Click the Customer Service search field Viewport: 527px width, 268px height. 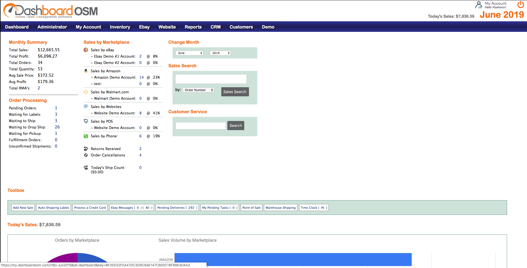(x=200, y=125)
